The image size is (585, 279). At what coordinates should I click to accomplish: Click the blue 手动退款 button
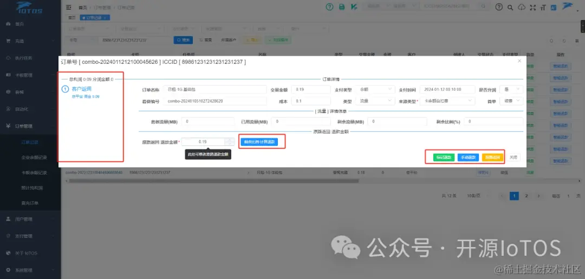(468, 157)
